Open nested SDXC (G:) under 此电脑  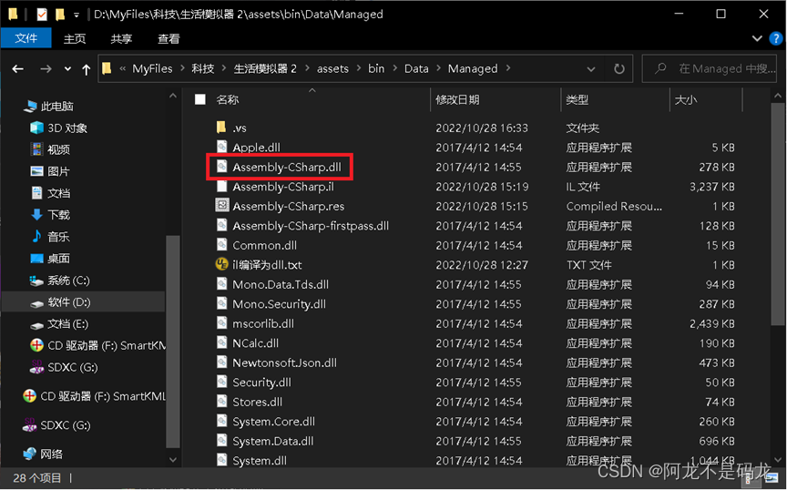click(64, 368)
